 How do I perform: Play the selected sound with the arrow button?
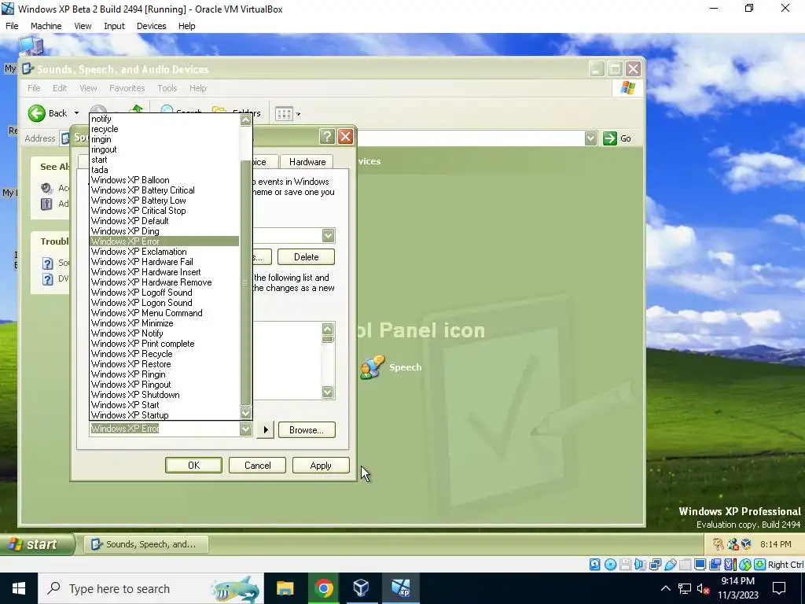tap(266, 429)
